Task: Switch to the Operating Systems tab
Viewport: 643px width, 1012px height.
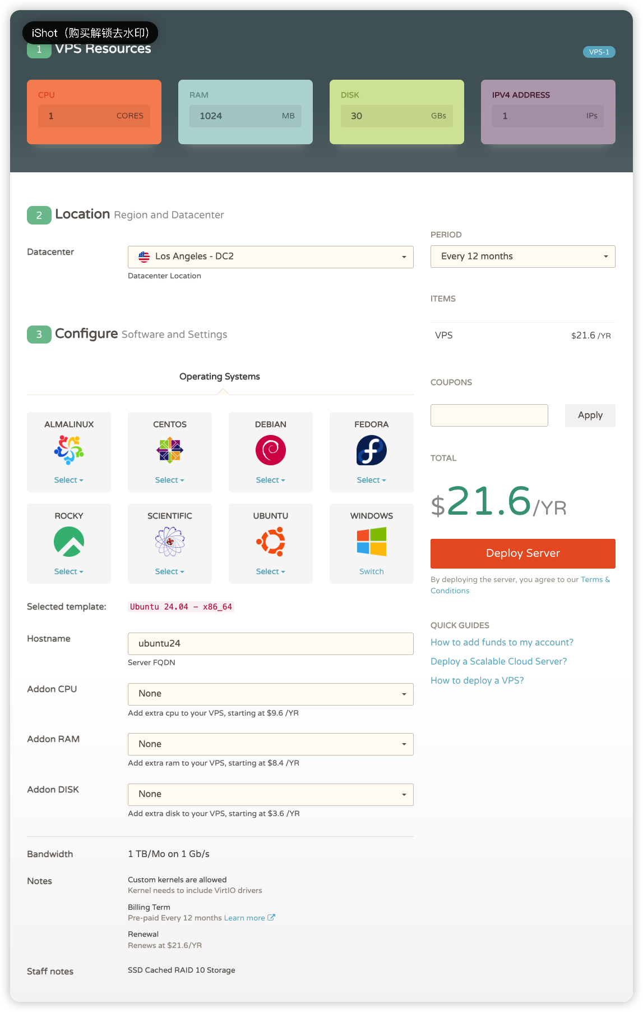Action: tap(220, 377)
